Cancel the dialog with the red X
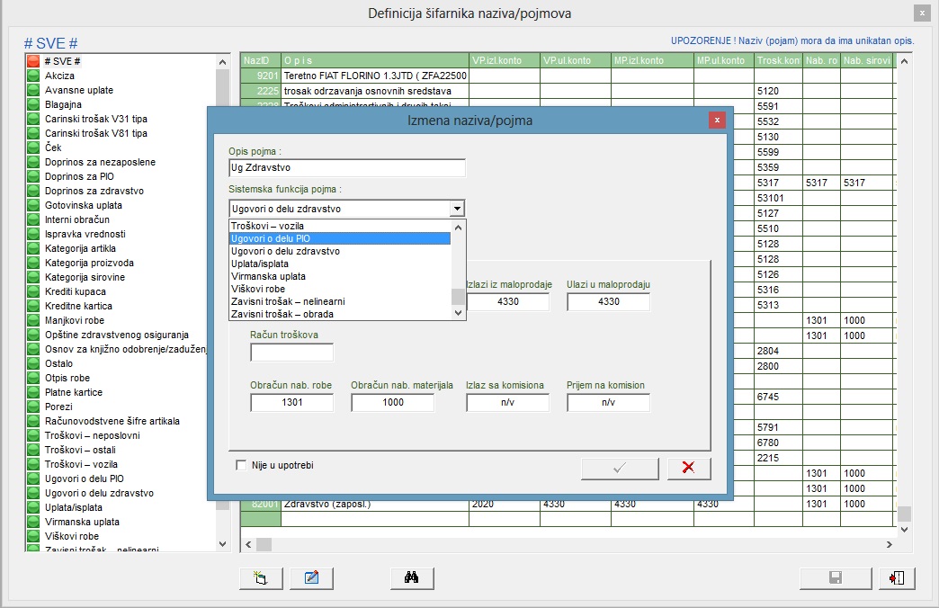939x608 pixels. pyautogui.click(x=688, y=468)
